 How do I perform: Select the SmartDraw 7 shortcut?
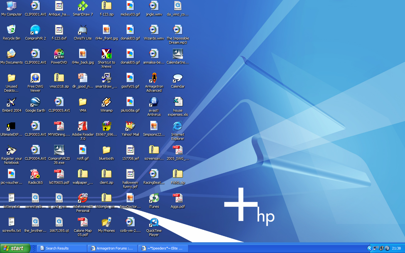click(x=83, y=6)
